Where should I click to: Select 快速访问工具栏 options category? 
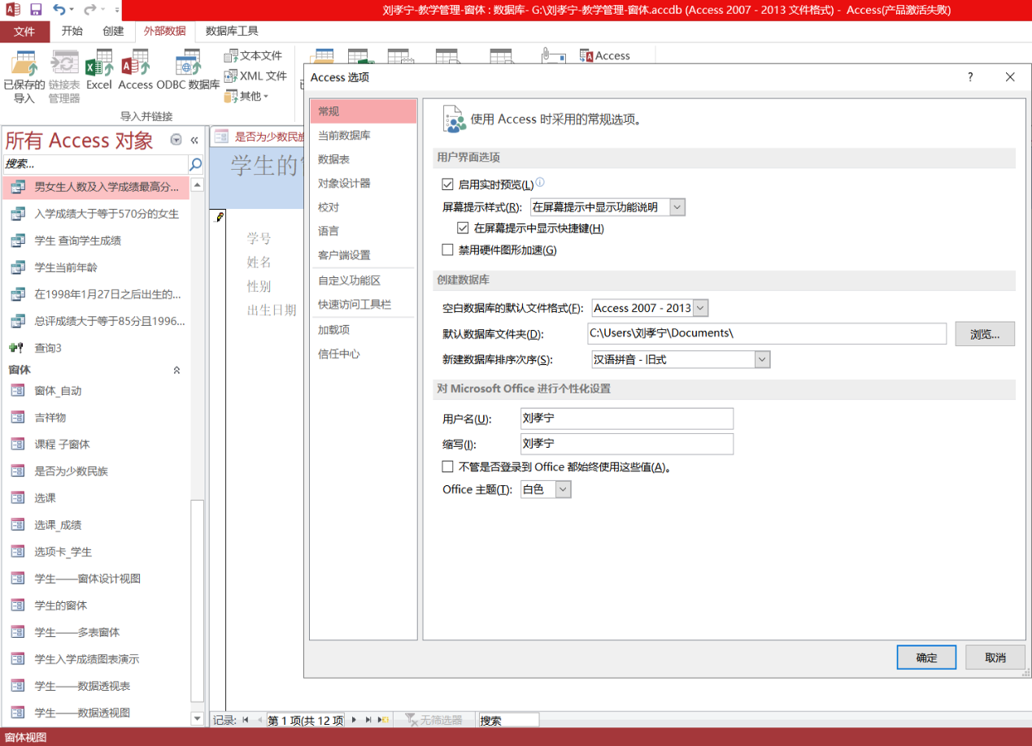click(364, 305)
